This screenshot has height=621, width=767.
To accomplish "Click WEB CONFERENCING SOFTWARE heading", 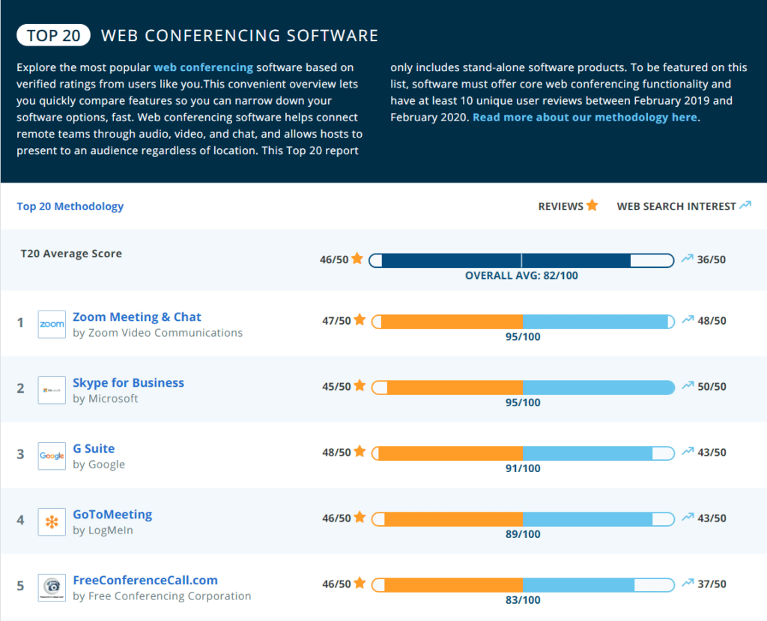I will pyautogui.click(x=240, y=36).
